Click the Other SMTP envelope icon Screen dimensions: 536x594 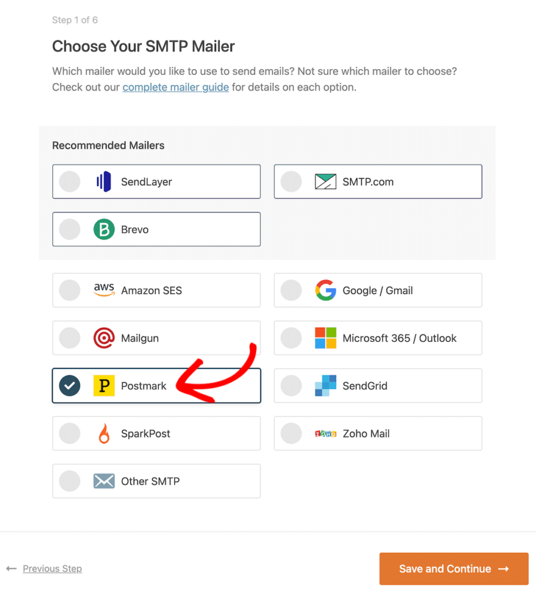pyautogui.click(x=104, y=481)
